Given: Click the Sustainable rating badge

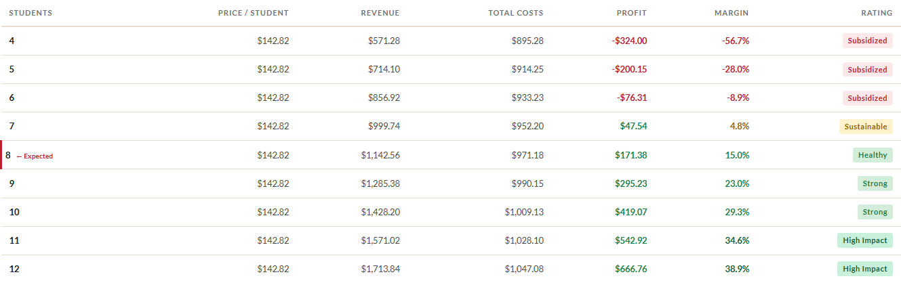Looking at the screenshot, I should pos(866,127).
